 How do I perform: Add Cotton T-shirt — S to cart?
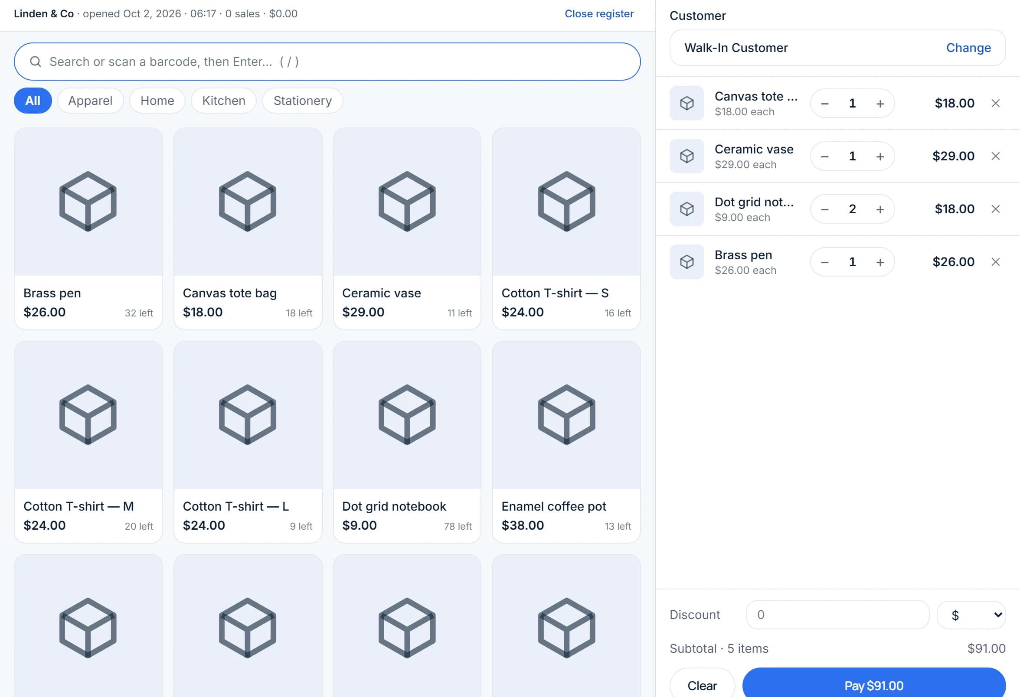[x=566, y=228]
